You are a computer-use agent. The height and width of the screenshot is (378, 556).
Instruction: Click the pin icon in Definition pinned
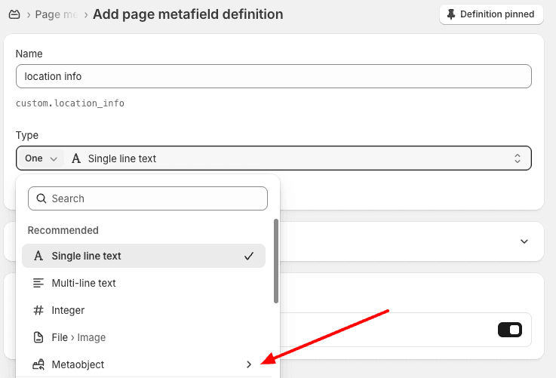pos(451,14)
